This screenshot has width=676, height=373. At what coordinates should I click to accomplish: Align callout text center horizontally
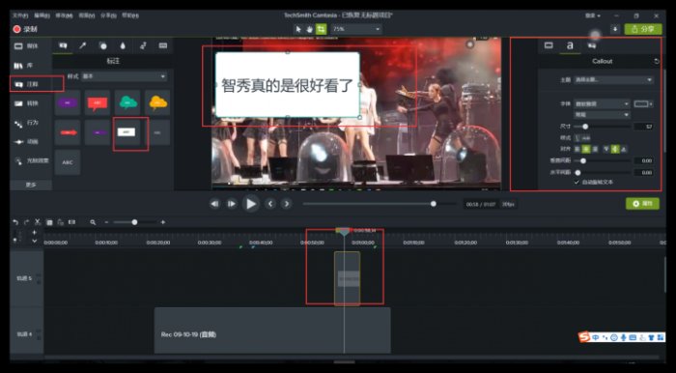(x=586, y=149)
